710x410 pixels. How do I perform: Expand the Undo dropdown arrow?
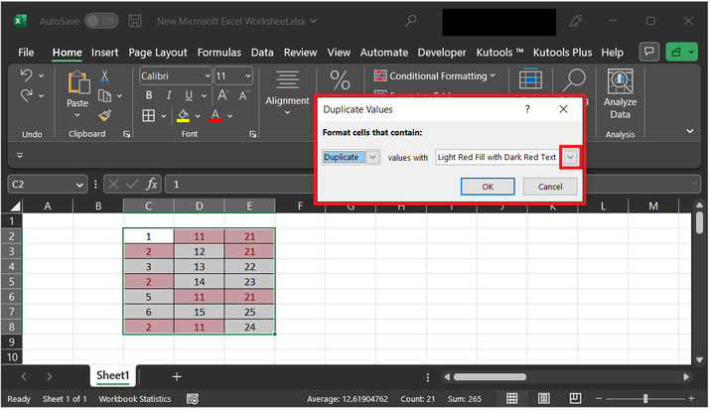pos(41,75)
